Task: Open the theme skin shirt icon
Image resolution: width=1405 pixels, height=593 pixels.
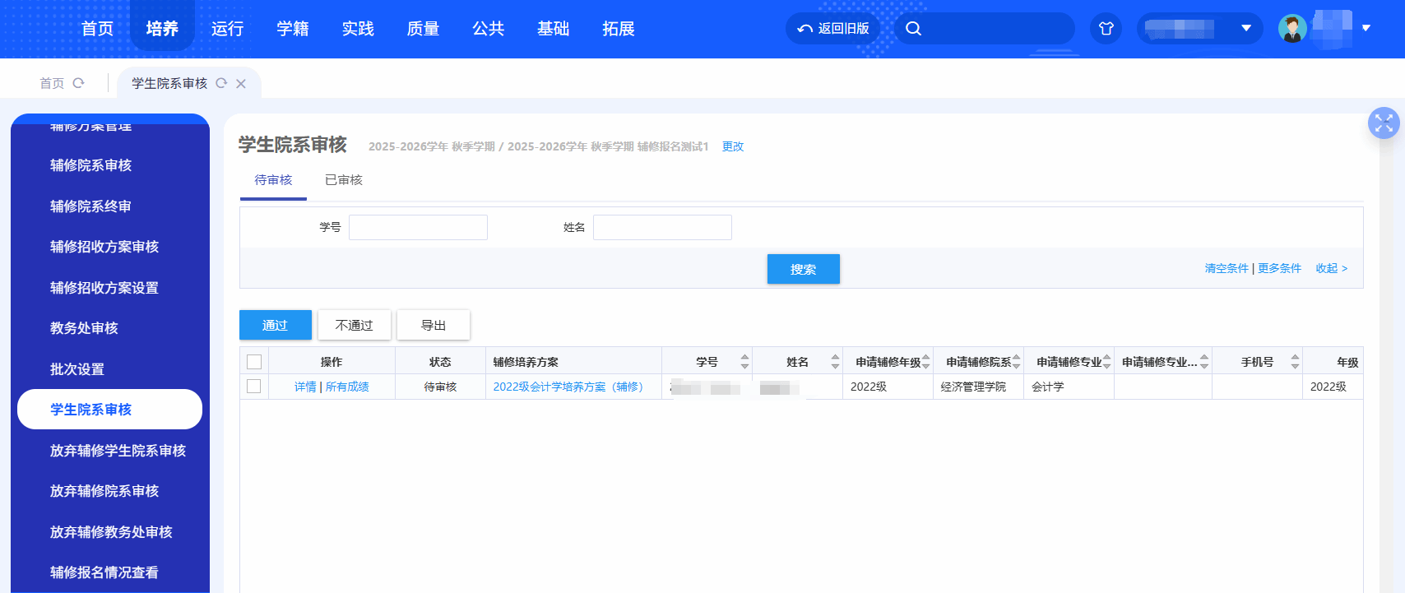Action: pyautogui.click(x=1106, y=29)
